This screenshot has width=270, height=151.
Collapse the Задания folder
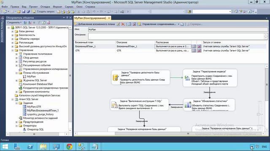coord(16,103)
